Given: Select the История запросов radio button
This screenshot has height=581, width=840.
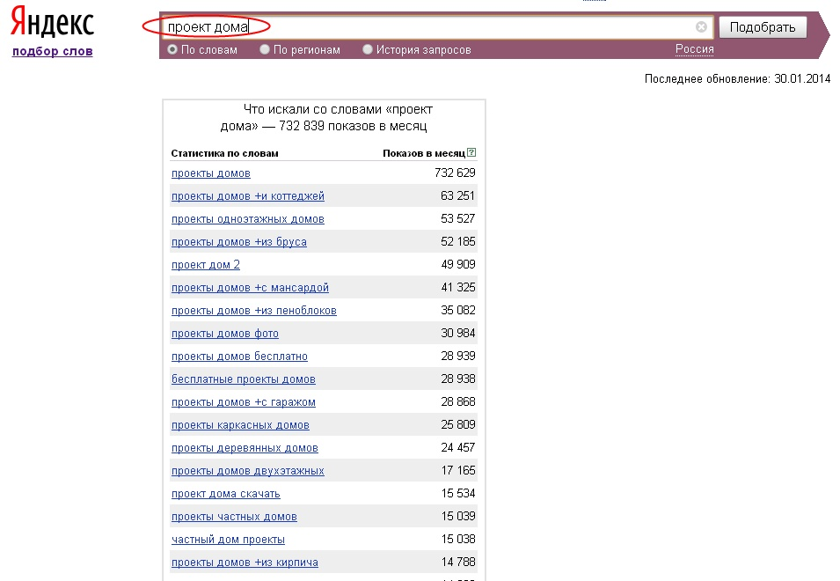Looking at the screenshot, I should tap(368, 49).
